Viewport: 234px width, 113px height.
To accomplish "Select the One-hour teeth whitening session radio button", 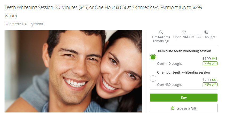I will point(153,78).
